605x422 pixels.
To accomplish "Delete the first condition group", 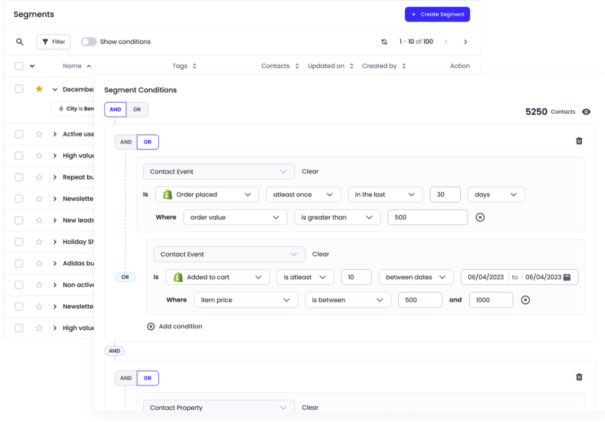I will [x=579, y=141].
